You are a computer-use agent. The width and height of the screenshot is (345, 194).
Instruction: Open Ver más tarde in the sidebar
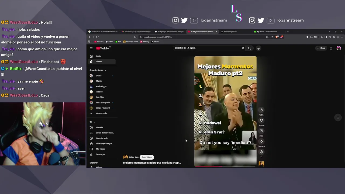[x=102, y=138]
